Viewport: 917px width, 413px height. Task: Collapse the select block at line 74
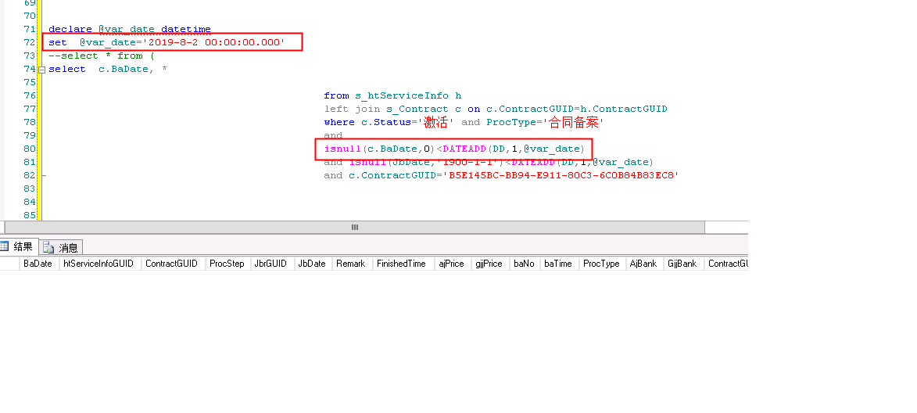(x=42, y=70)
